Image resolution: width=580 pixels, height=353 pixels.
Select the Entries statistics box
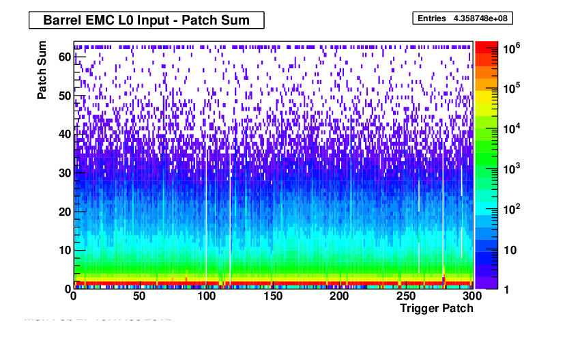click(463, 18)
